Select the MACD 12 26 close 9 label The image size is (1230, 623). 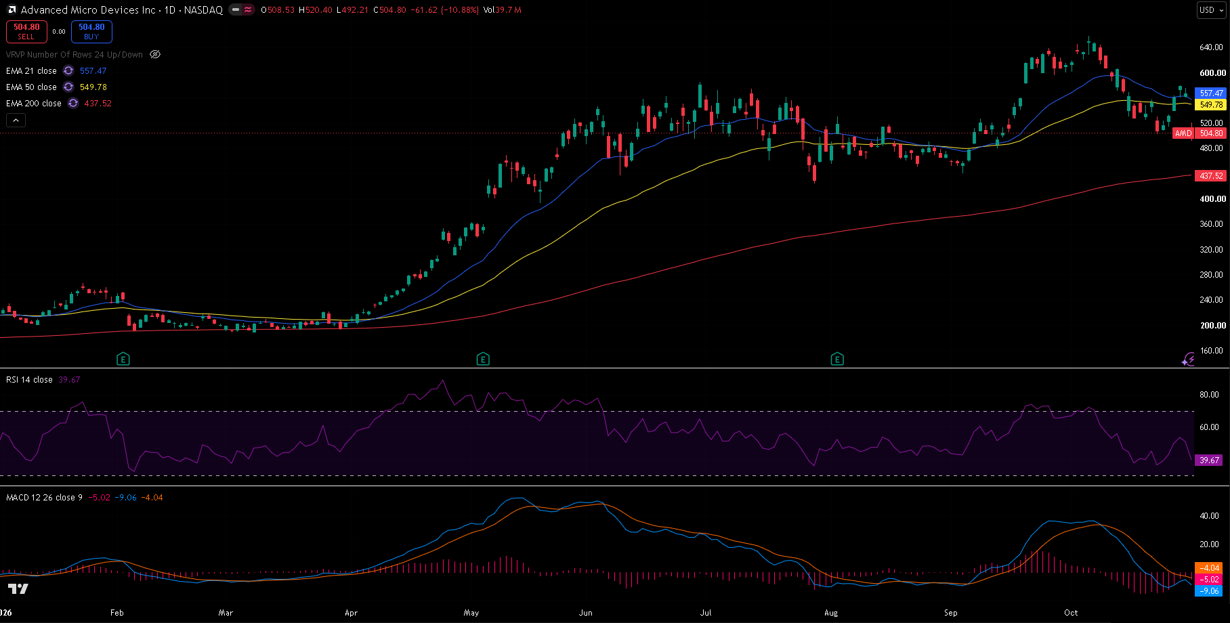[x=44, y=497]
